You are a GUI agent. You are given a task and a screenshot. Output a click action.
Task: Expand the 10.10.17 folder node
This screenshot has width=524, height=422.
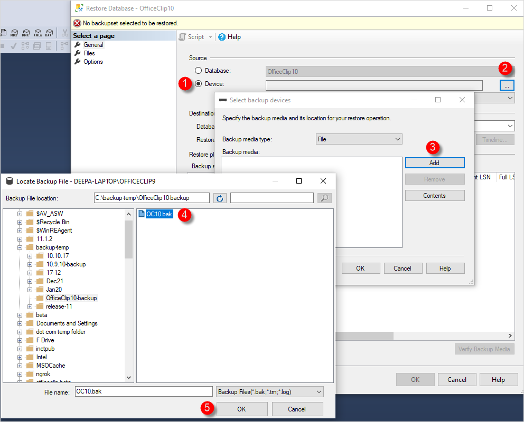click(x=30, y=256)
